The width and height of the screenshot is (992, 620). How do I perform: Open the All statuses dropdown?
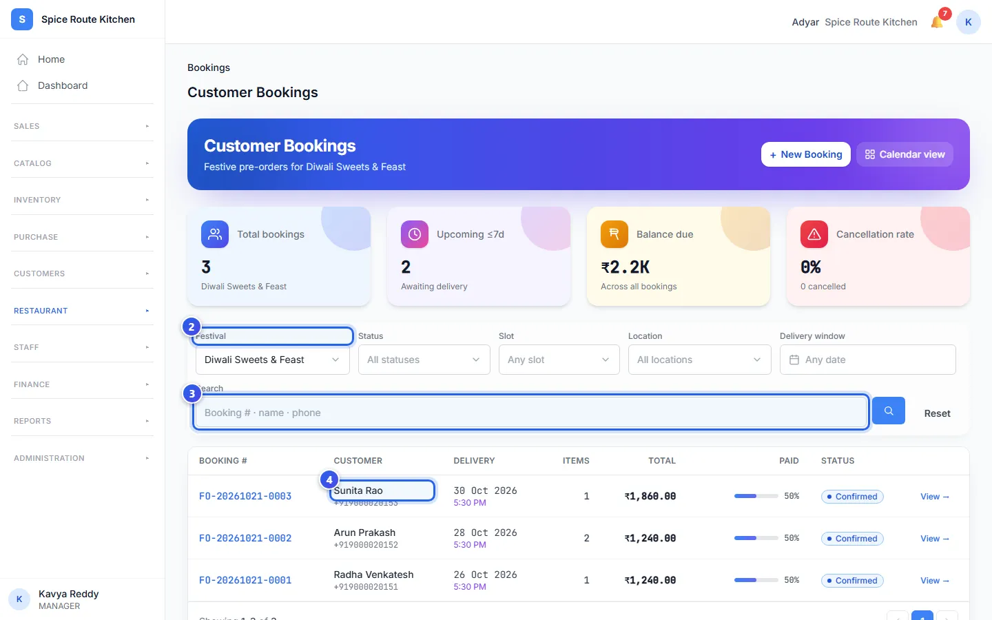tap(424, 360)
